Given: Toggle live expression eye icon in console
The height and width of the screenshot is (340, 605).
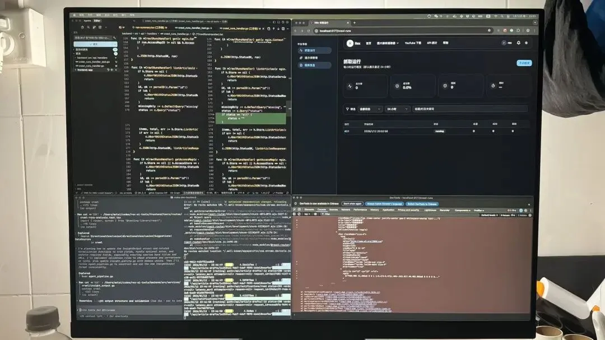Looking at the screenshot, I should 315,214.
